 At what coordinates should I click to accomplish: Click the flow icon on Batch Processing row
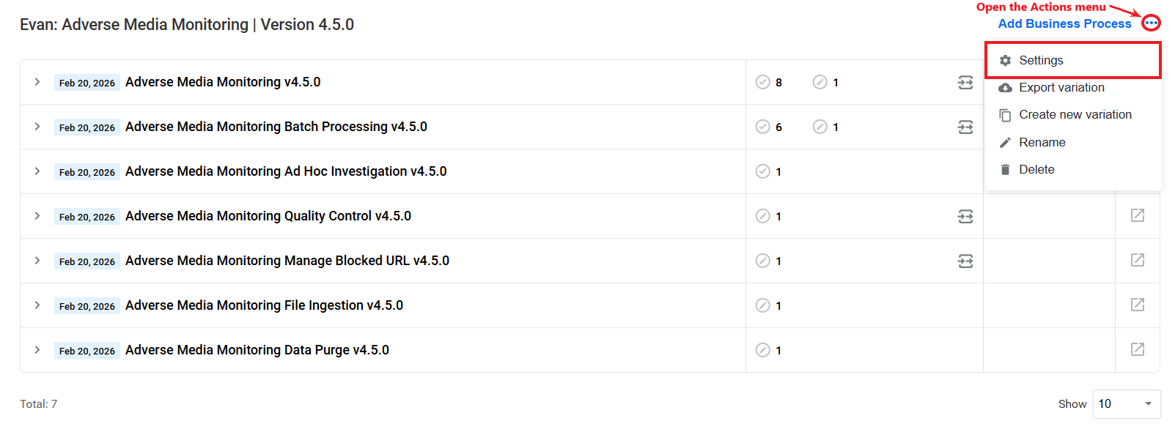[965, 127]
